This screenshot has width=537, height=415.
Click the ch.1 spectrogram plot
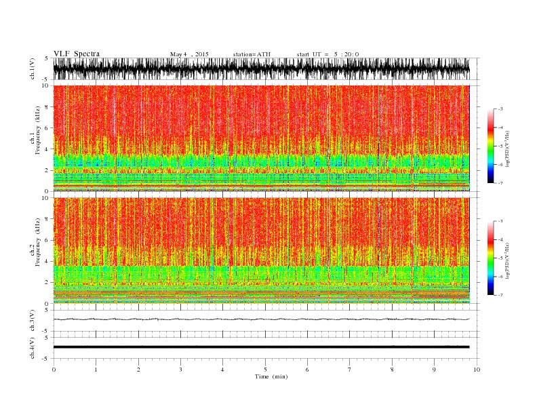tap(261, 138)
